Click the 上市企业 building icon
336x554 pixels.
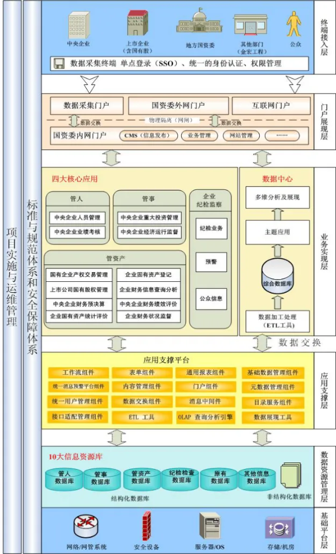(x=137, y=23)
